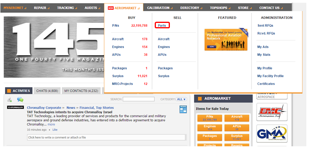This screenshot has height=149, width=311.
Task: Open TAT Technologies intents to acquire headline
Action: point(70,112)
